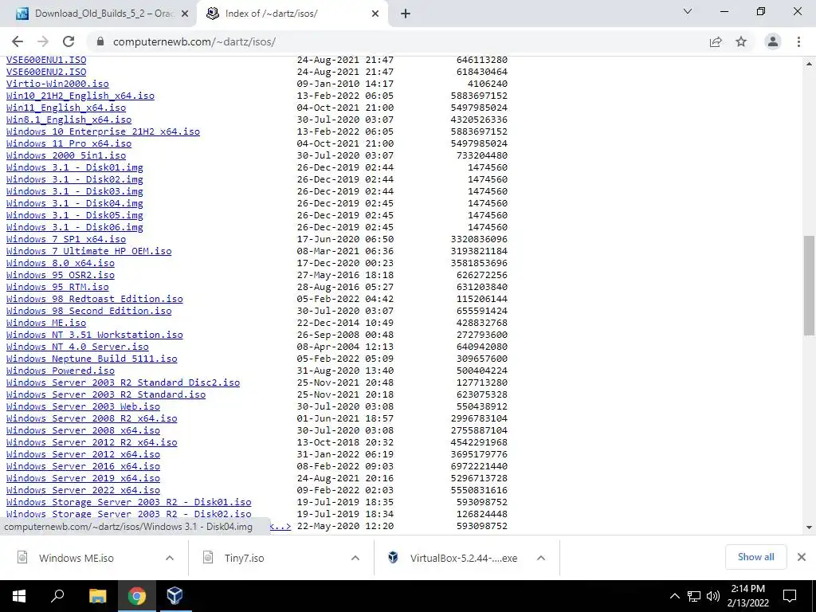This screenshot has width=816, height=612.
Task: Open the Chrome profile avatar
Action: pyautogui.click(x=773, y=41)
